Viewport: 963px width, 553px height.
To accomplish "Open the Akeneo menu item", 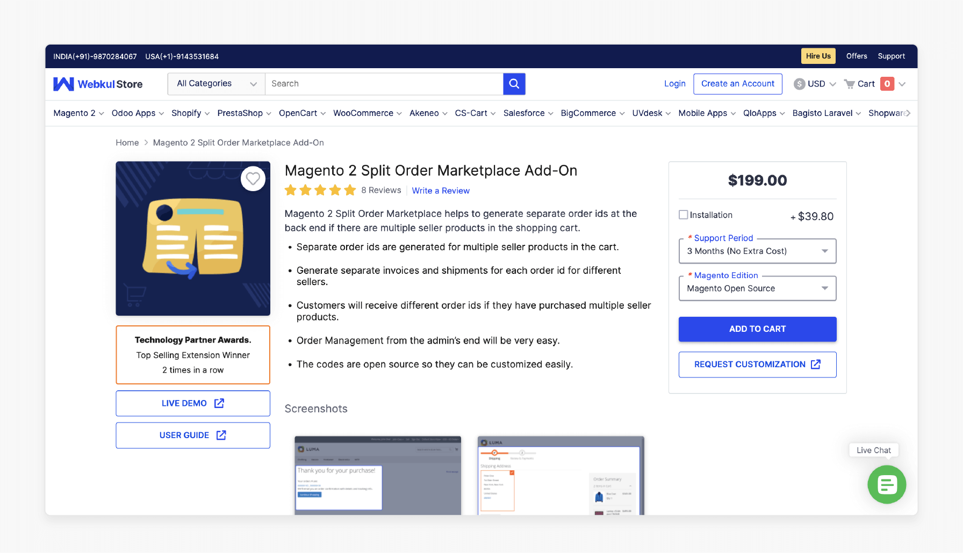I will 428,113.
